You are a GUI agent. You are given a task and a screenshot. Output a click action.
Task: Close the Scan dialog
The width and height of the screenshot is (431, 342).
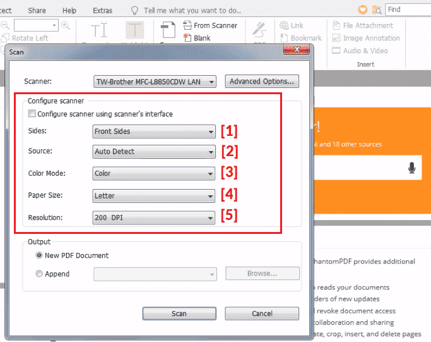pos(297,50)
